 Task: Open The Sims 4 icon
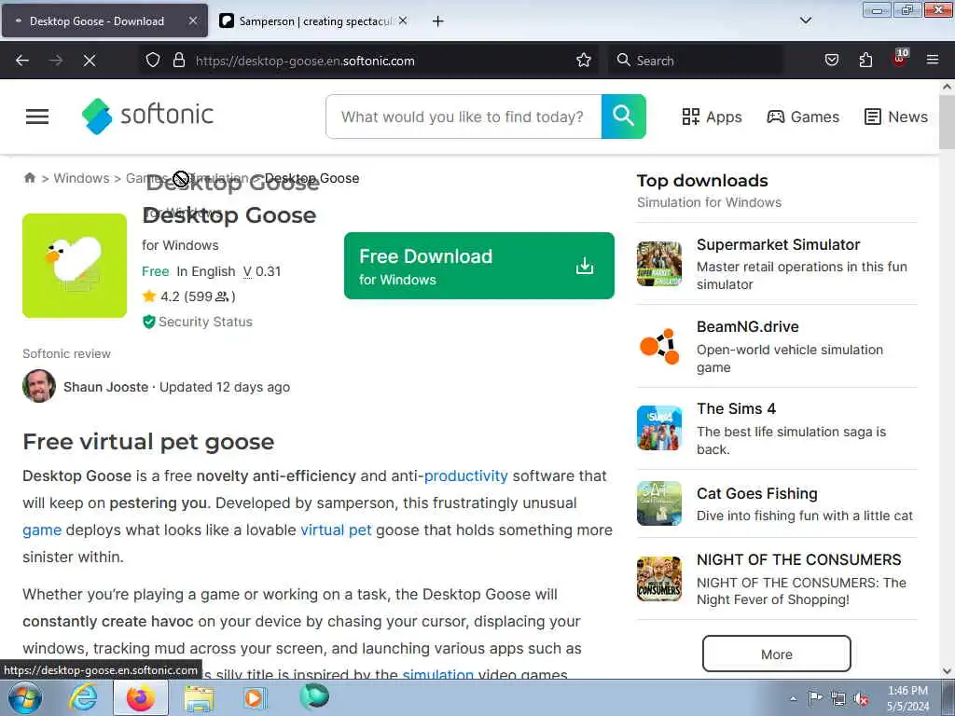pyautogui.click(x=659, y=428)
